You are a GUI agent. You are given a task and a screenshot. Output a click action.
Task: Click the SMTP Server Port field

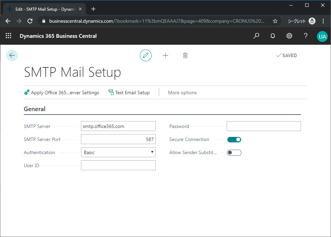click(x=118, y=139)
